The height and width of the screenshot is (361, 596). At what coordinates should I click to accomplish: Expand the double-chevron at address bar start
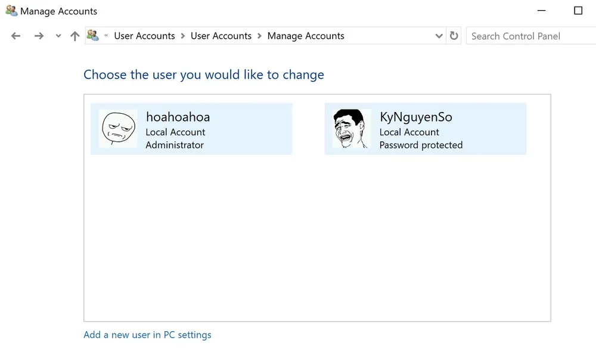tap(106, 36)
